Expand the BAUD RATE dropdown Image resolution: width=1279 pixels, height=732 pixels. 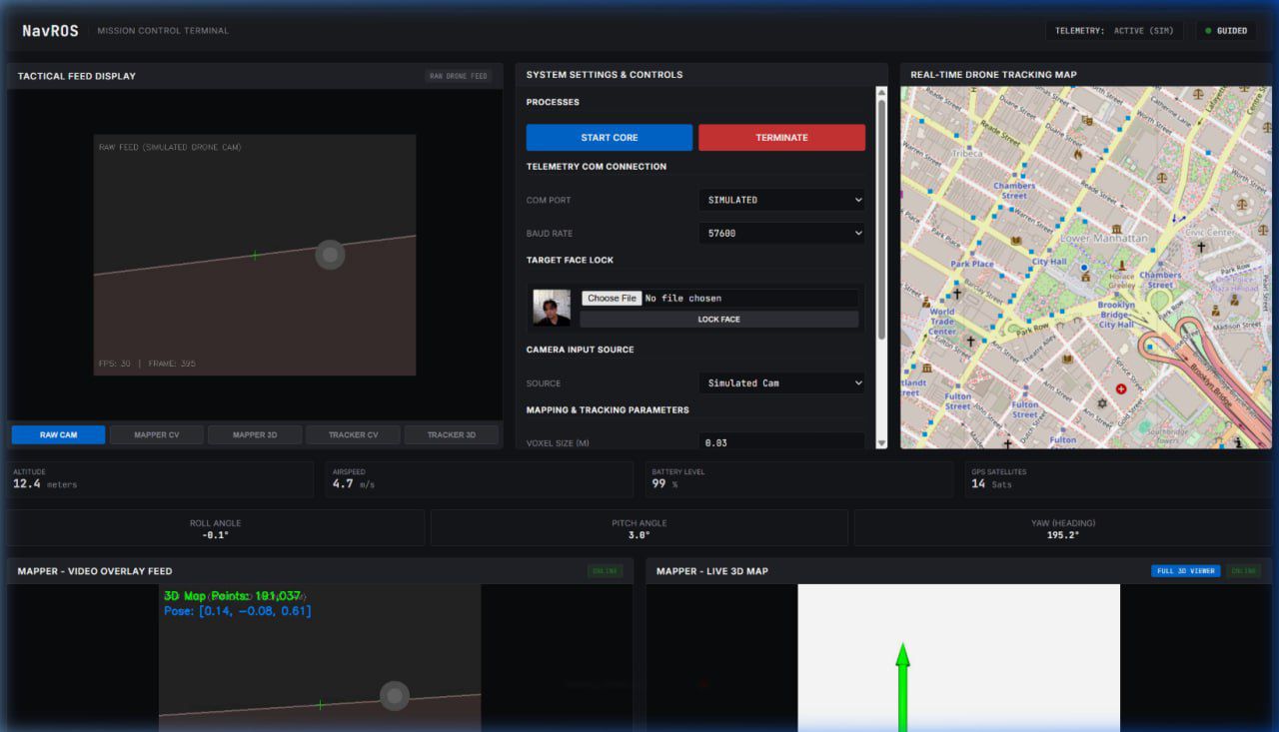click(781, 233)
